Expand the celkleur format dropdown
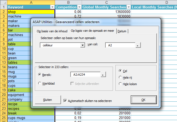This screenshot has width=177, height=122. 83,45
